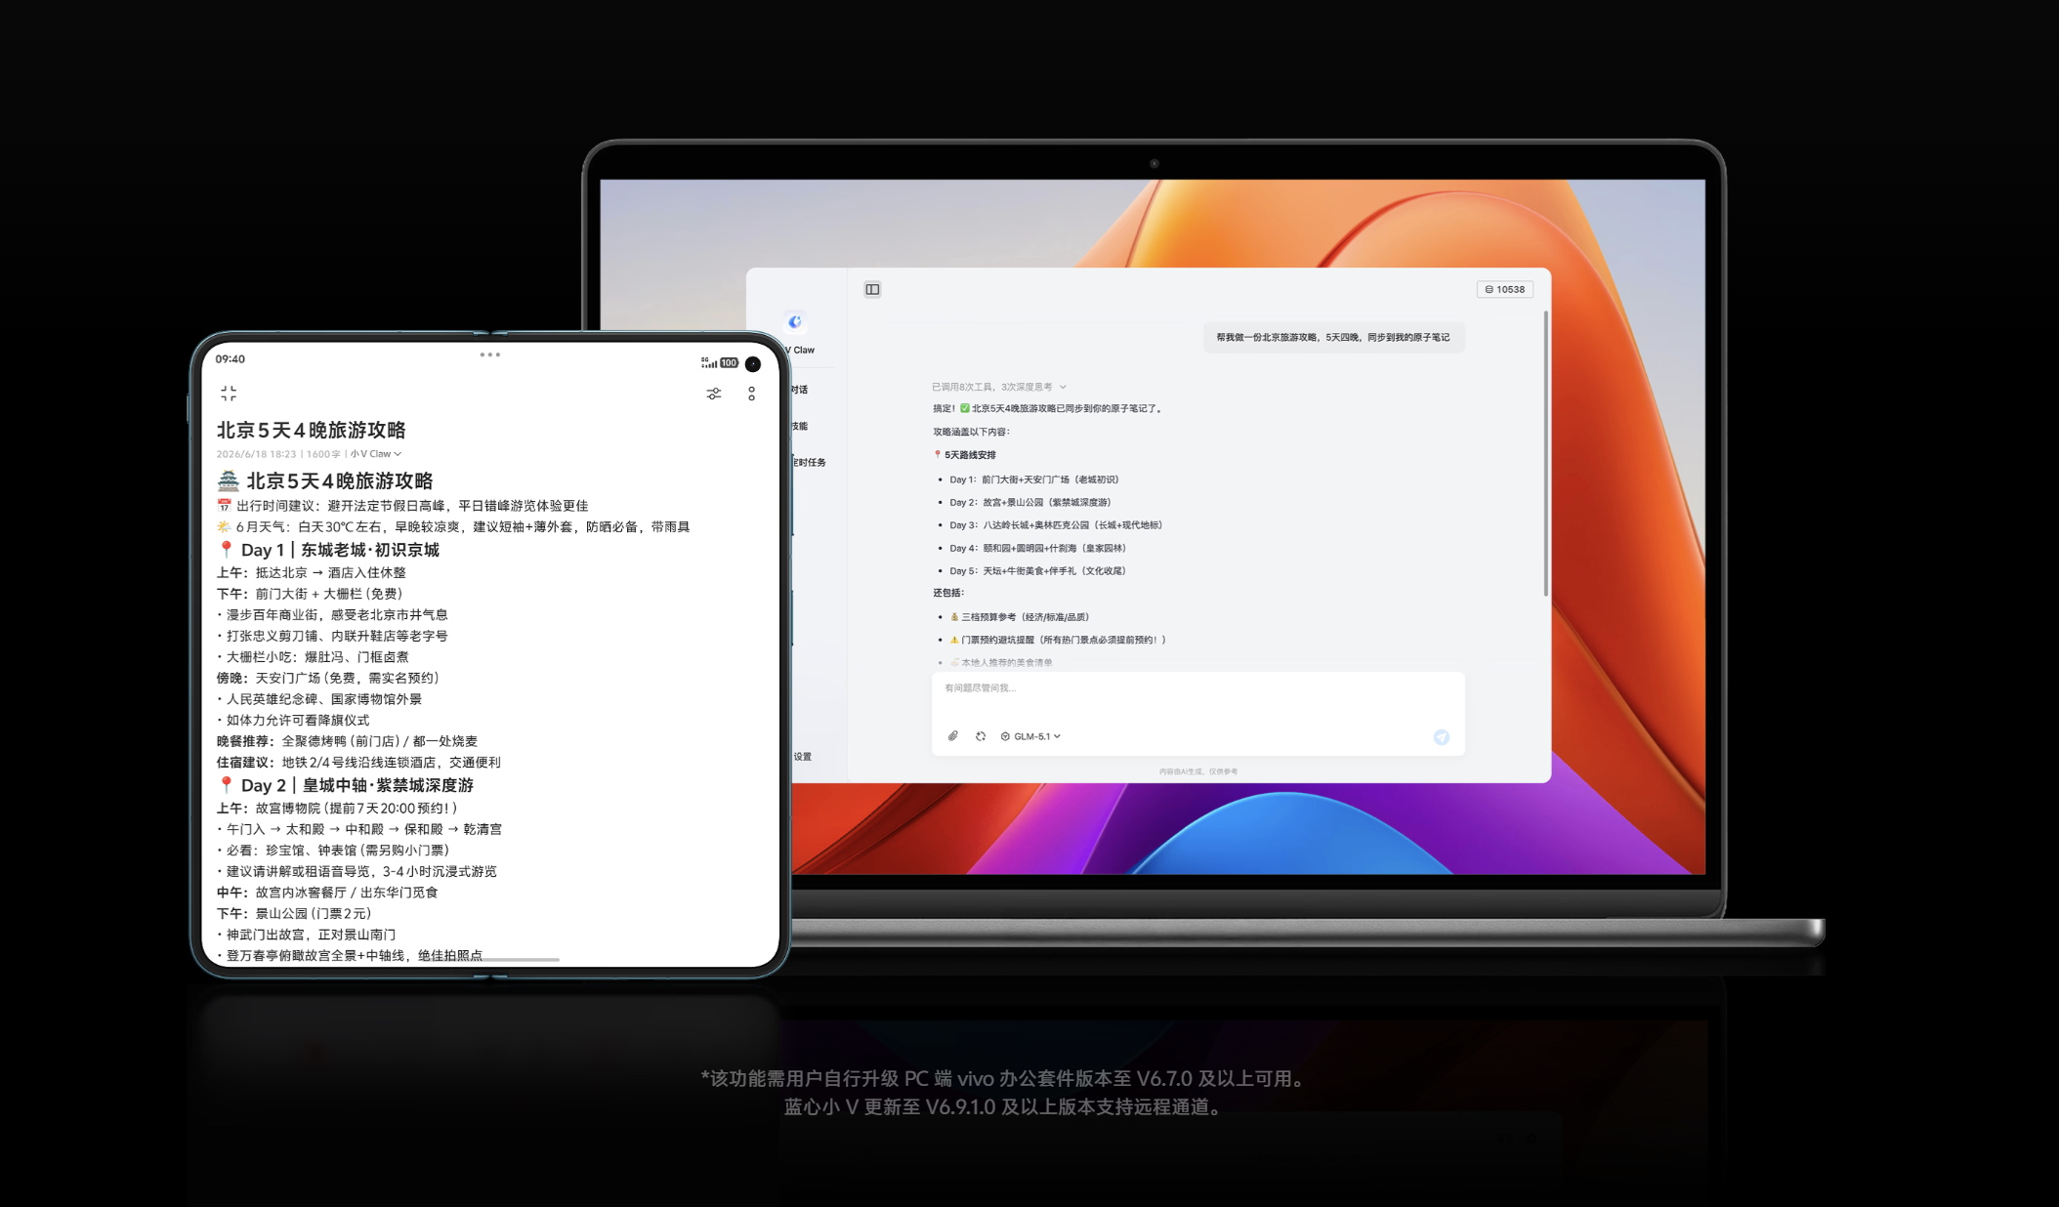Tap the three-dot handle atop phone screen

point(490,354)
